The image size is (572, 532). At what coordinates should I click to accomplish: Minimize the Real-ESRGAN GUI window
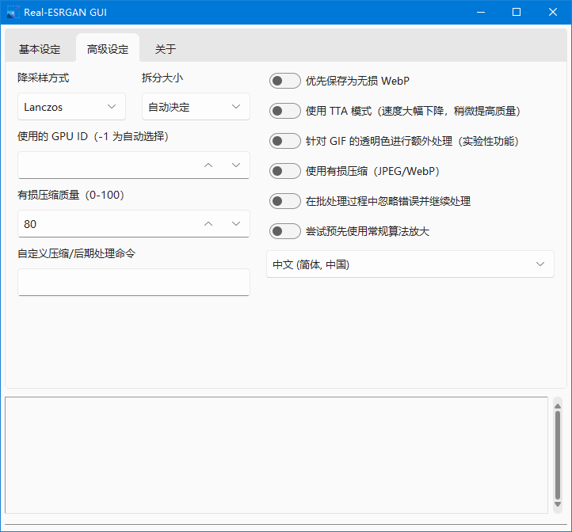(481, 13)
